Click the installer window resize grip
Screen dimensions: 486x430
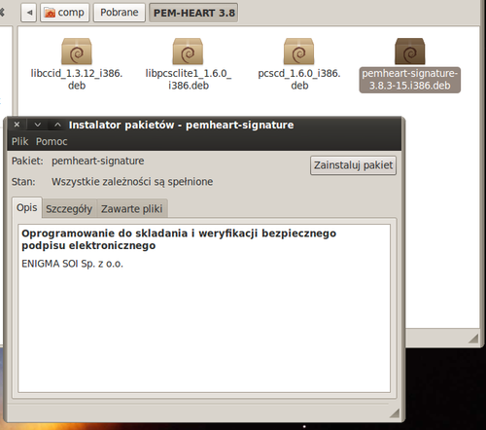coord(395,413)
